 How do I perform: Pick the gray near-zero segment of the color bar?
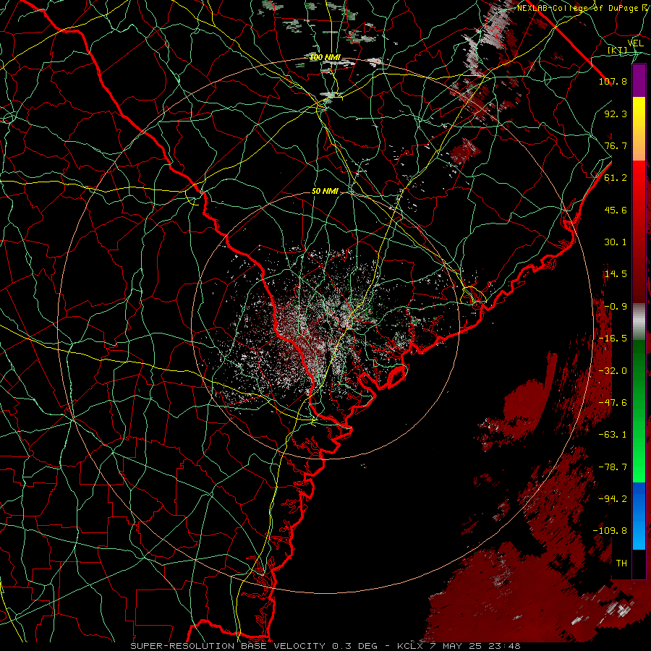(639, 321)
